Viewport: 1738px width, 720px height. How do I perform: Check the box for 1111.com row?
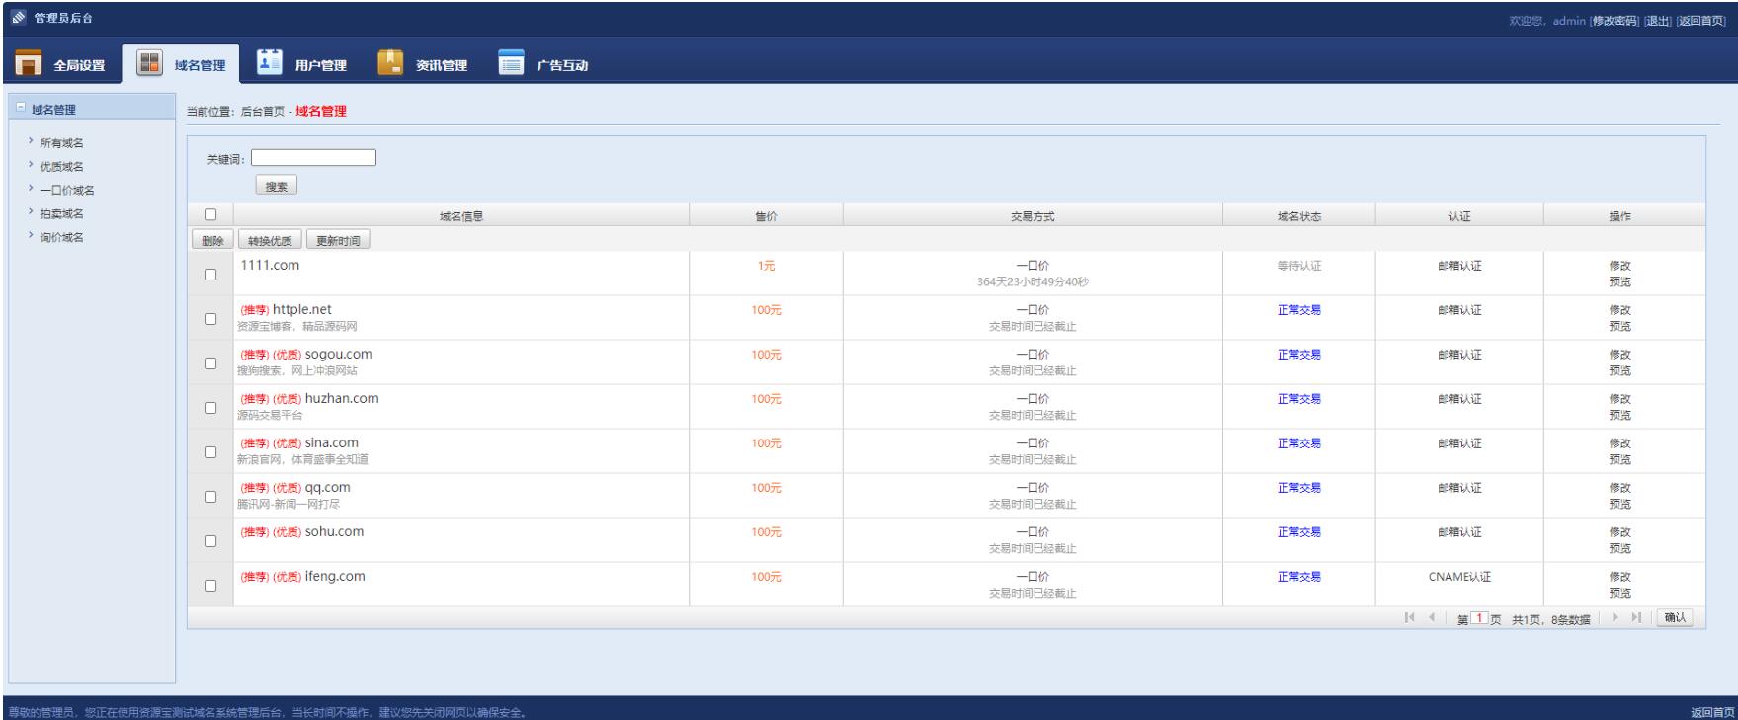pos(210,275)
